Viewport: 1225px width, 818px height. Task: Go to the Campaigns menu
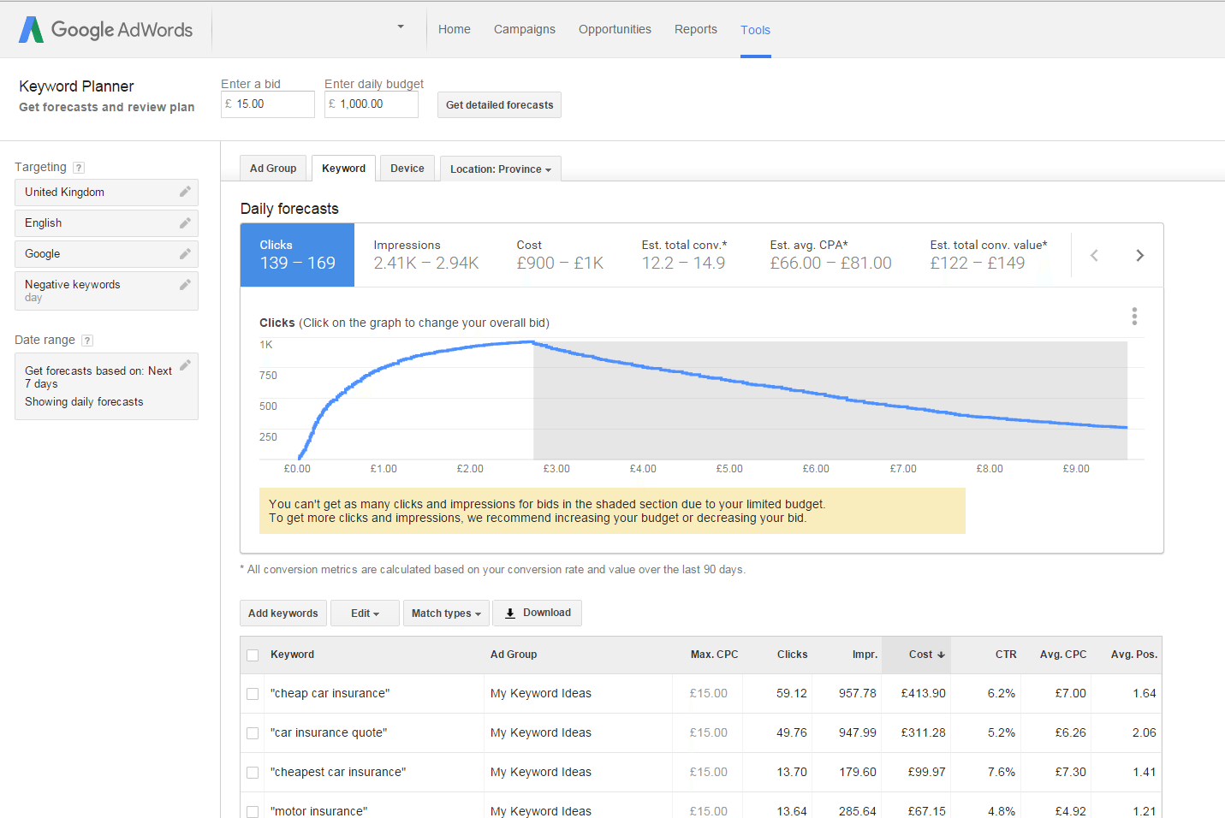(524, 29)
